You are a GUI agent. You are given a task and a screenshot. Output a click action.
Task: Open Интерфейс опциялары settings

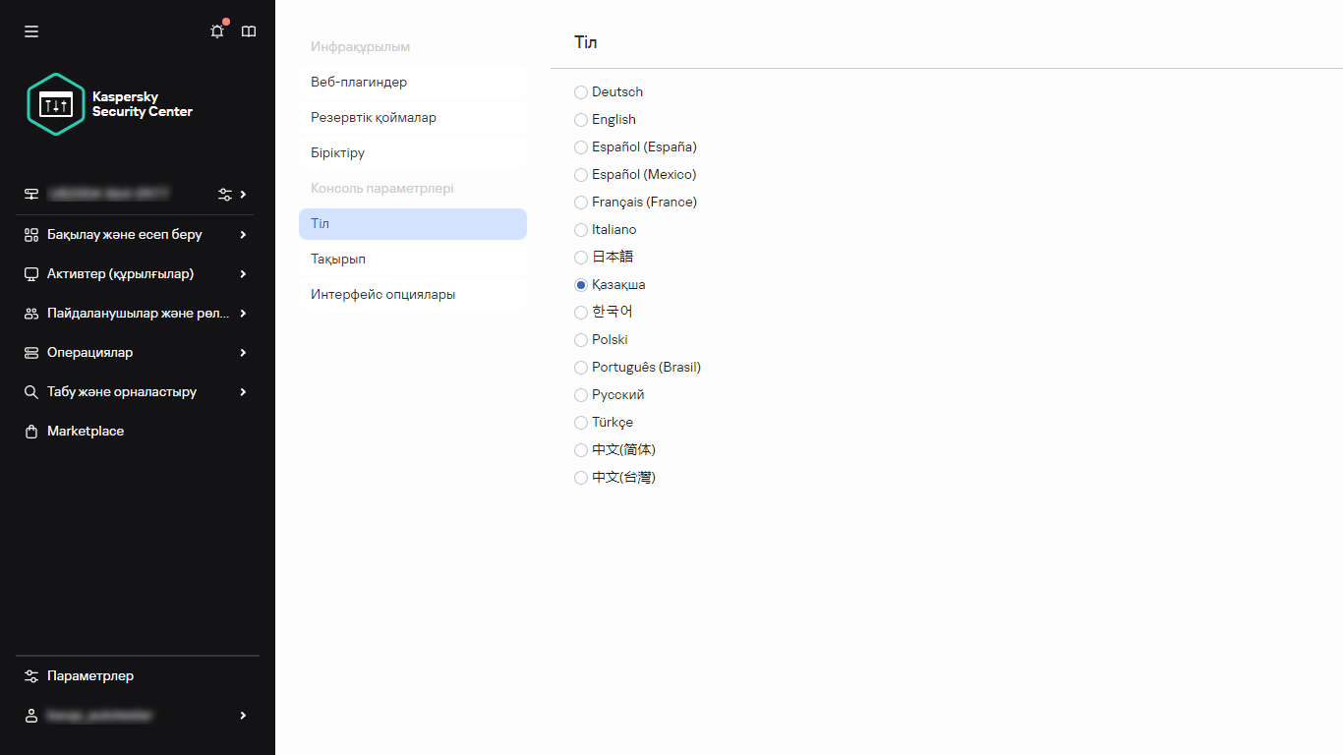point(382,295)
